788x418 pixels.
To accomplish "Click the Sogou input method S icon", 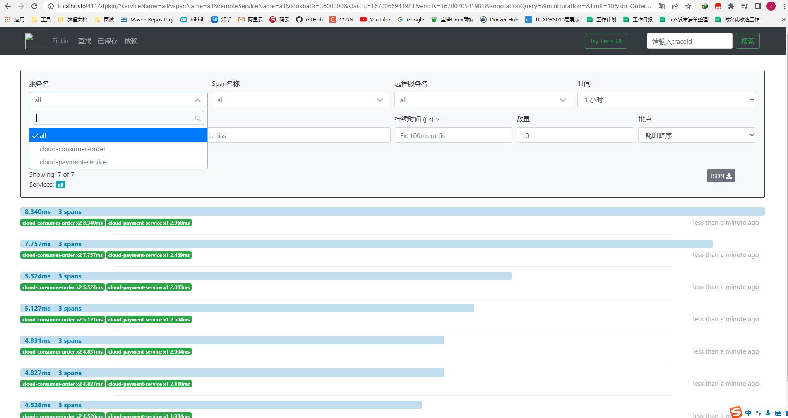I will click(x=736, y=412).
